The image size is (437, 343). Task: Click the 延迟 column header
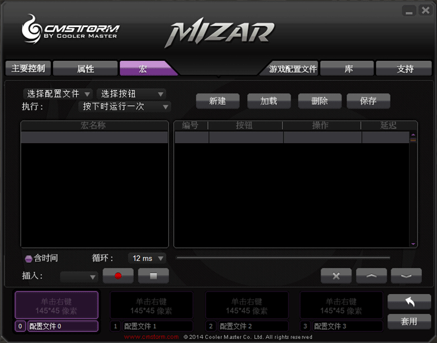(x=389, y=125)
